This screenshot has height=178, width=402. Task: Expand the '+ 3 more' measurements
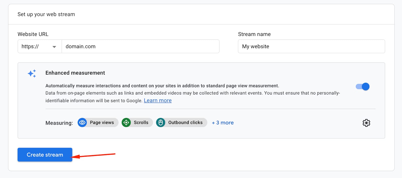click(223, 123)
